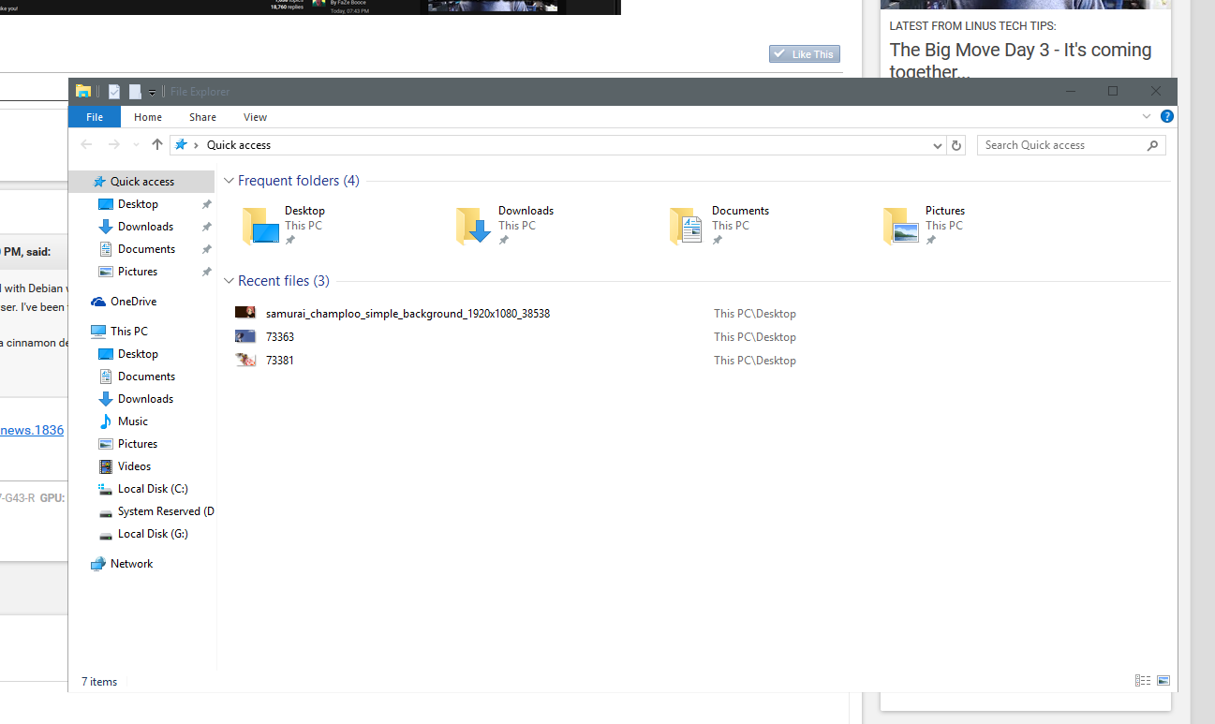Viewport: 1215px width, 724px height.
Task: Select the recent file 73363
Action: click(x=280, y=337)
